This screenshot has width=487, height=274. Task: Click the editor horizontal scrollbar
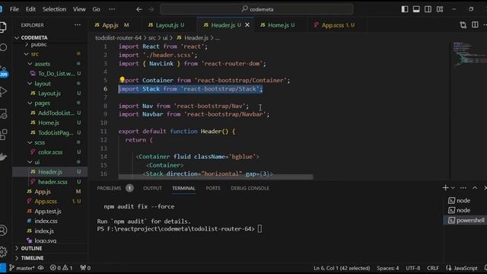pos(215,177)
